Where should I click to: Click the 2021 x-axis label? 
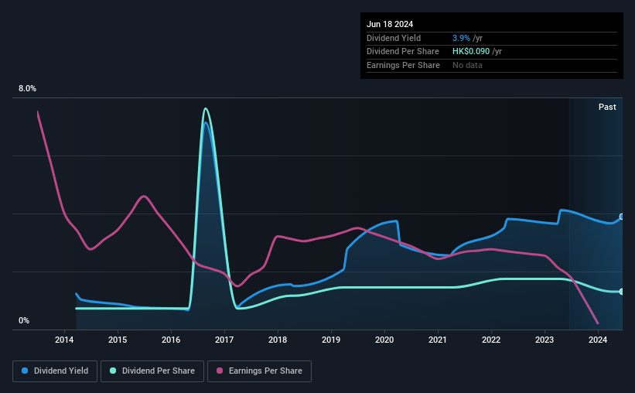438,340
